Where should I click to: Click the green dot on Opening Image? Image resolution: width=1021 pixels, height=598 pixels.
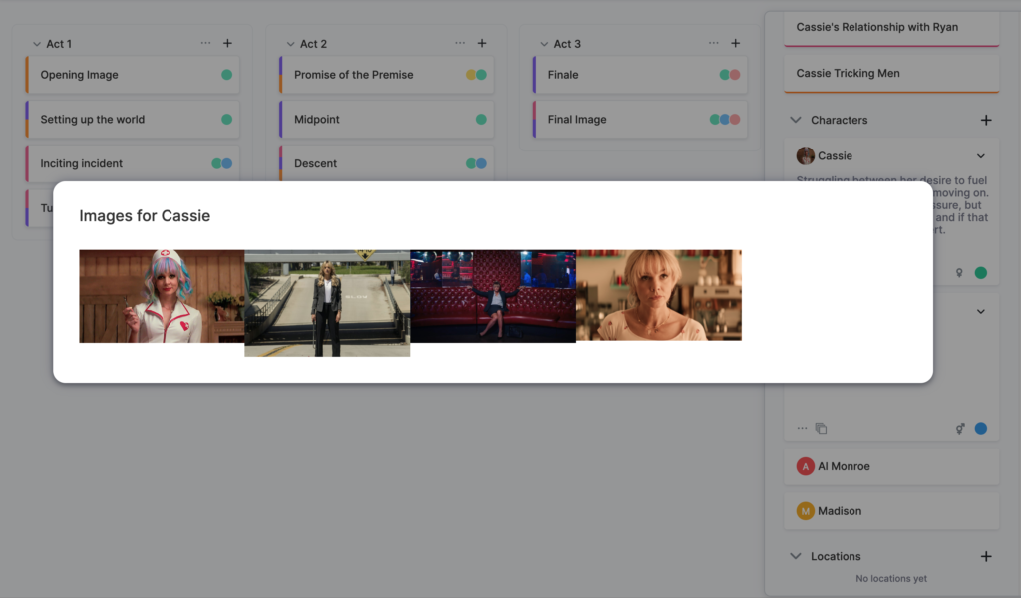(226, 74)
